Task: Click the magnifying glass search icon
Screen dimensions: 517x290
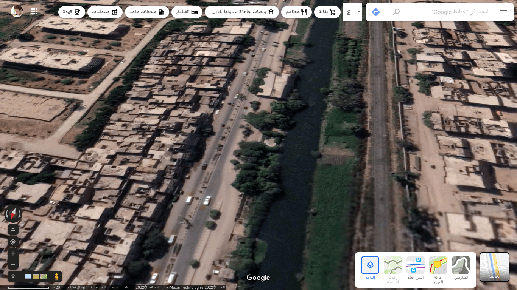Action: [x=396, y=12]
